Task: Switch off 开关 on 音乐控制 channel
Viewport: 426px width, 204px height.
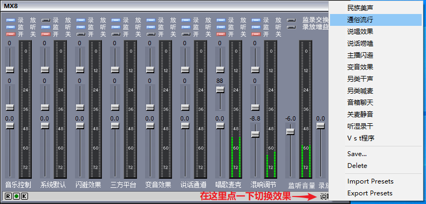Action: [11, 34]
